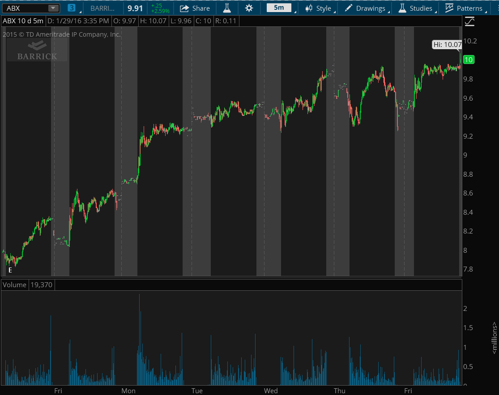Open the Patterns dropdown menu
Viewport: 499px width, 395px height.
(469, 8)
